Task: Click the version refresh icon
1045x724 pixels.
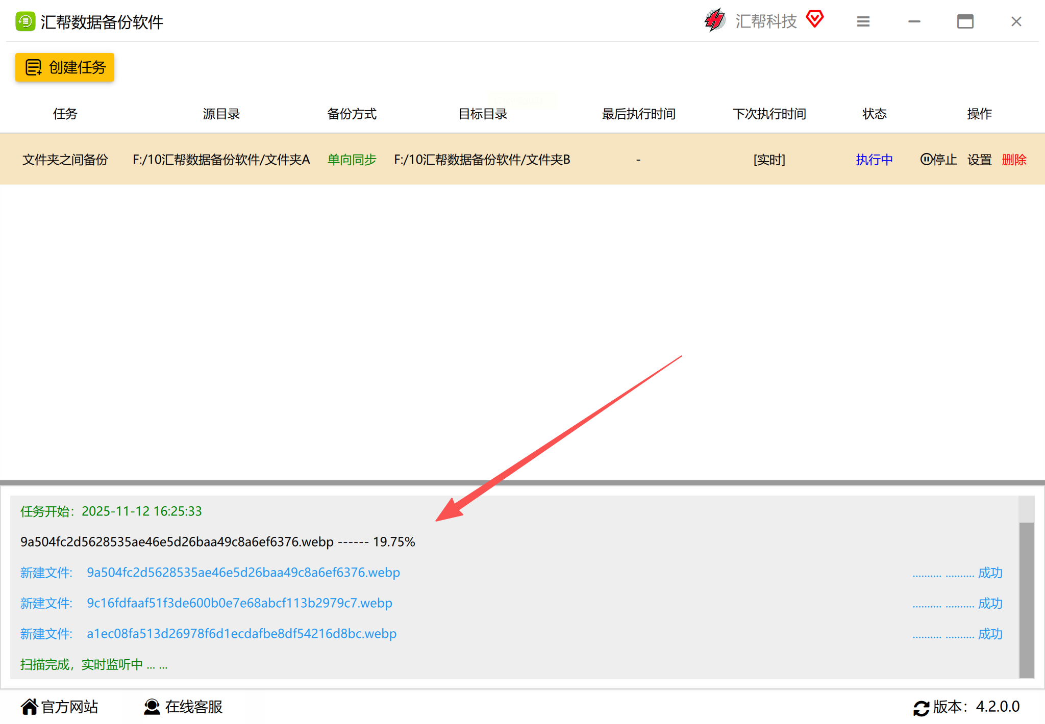Action: click(921, 708)
